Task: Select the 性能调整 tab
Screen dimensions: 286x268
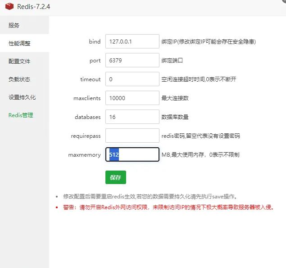Action: 20,44
